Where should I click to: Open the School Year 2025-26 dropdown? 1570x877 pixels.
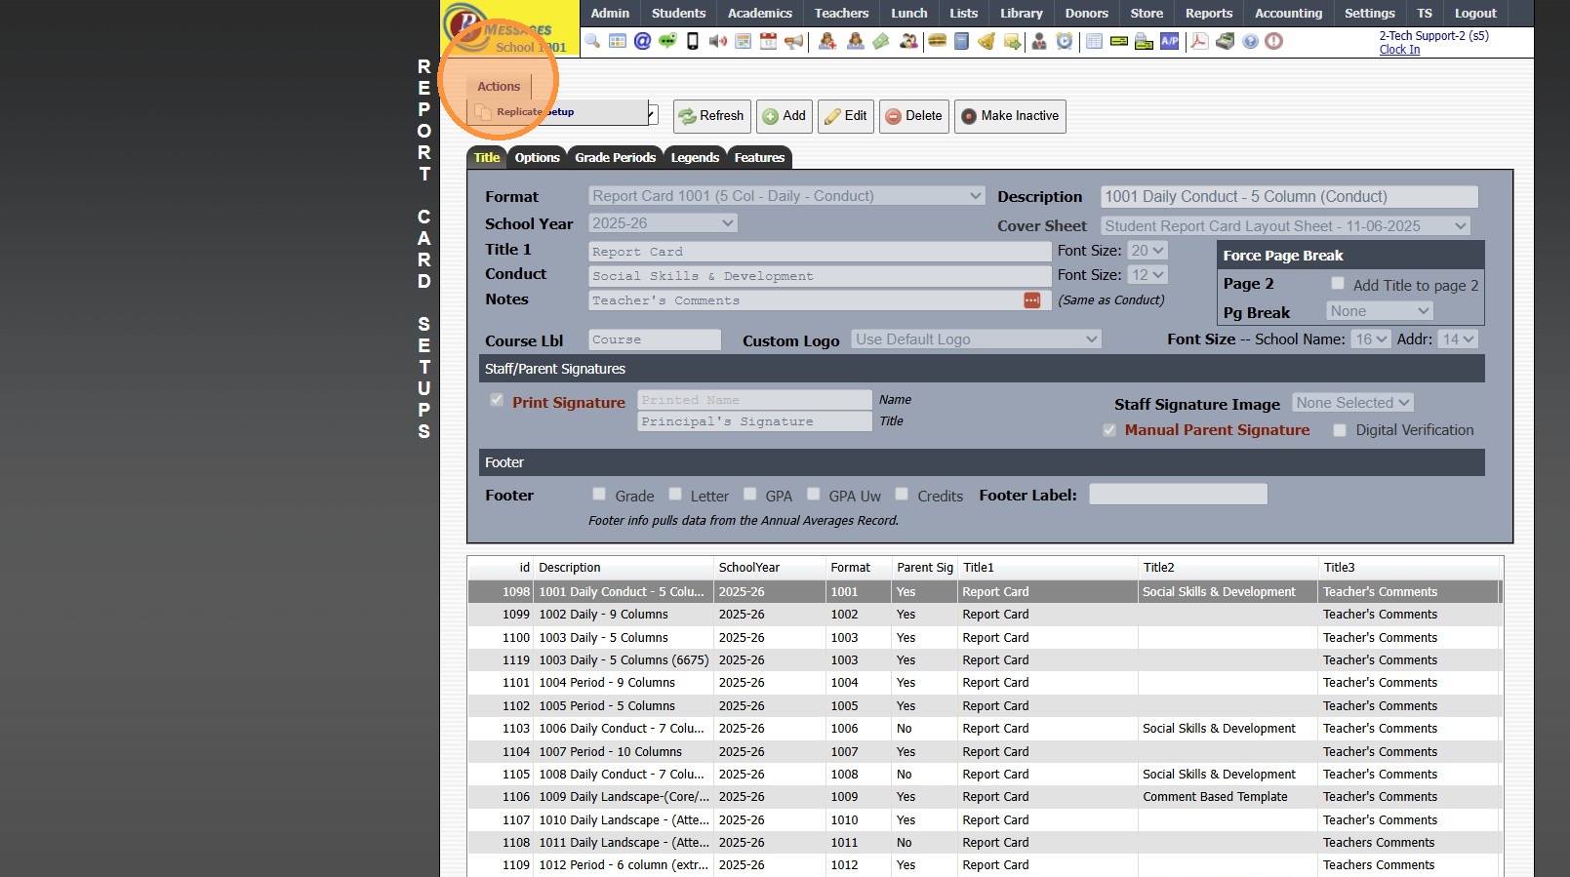coord(663,223)
